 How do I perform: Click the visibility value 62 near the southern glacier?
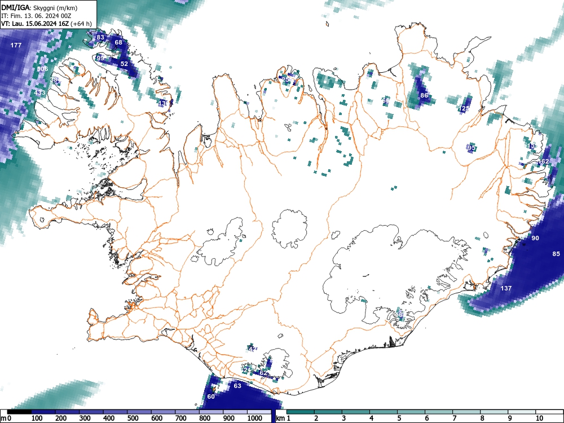tap(263, 373)
